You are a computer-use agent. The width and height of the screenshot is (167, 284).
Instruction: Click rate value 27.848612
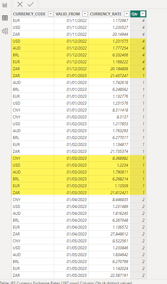pyautogui.click(x=119, y=234)
